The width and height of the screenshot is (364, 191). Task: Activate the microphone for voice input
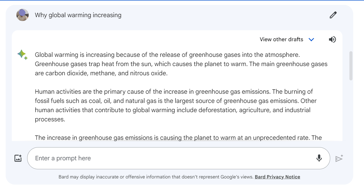click(x=319, y=158)
